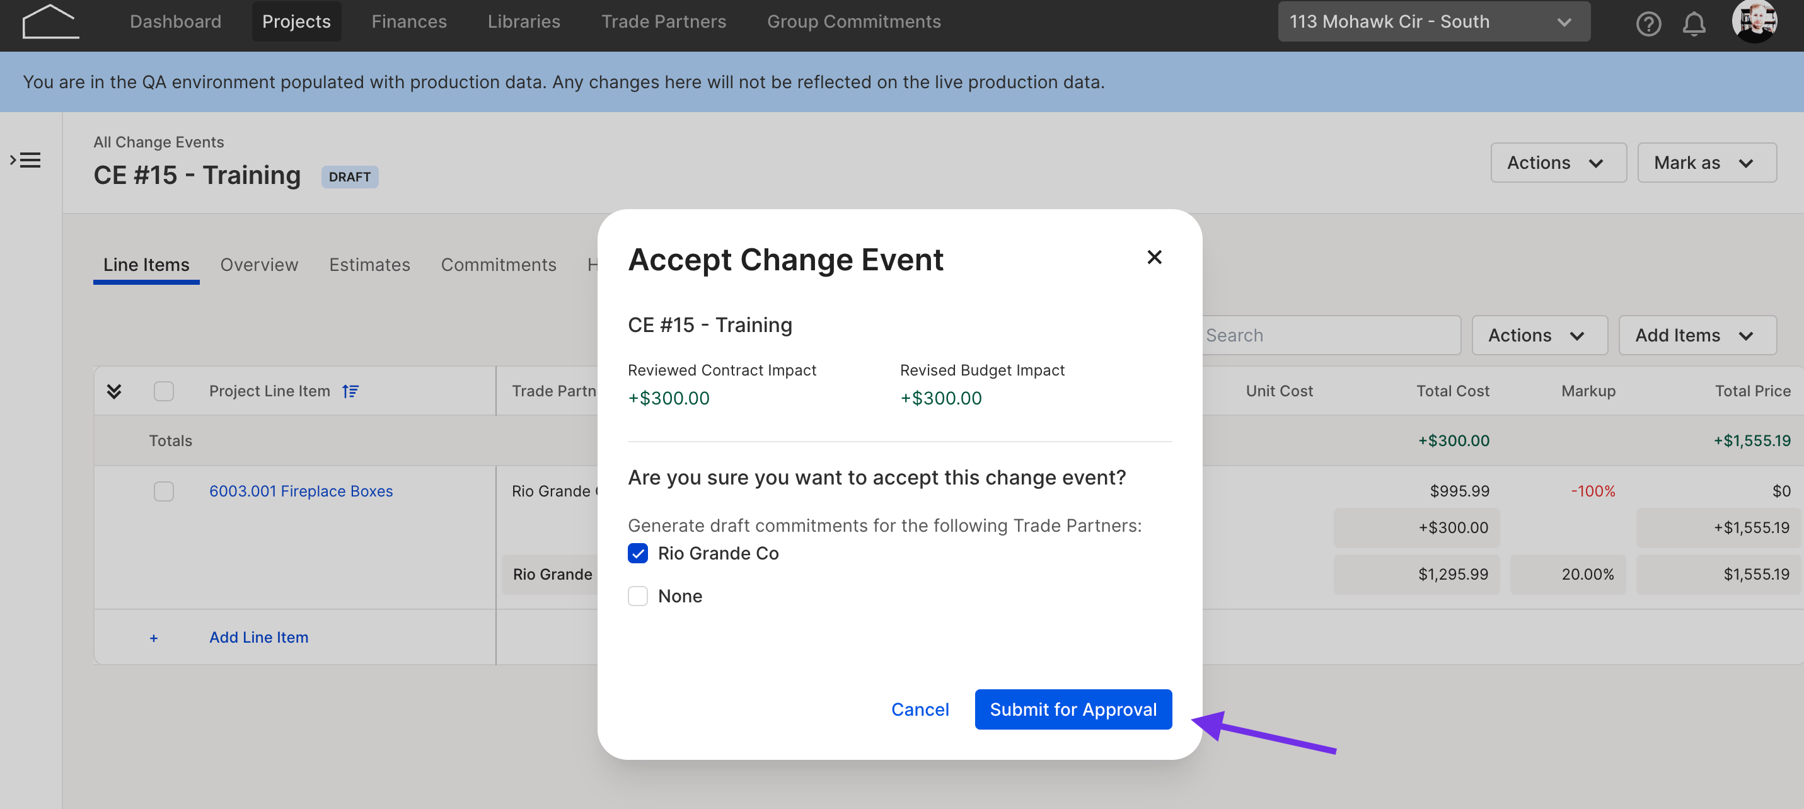
Task: Sort by Project Line Item icon
Action: [350, 391]
